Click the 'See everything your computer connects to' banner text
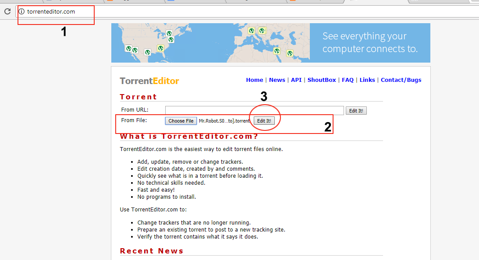The width and height of the screenshot is (479, 260). coord(369,42)
